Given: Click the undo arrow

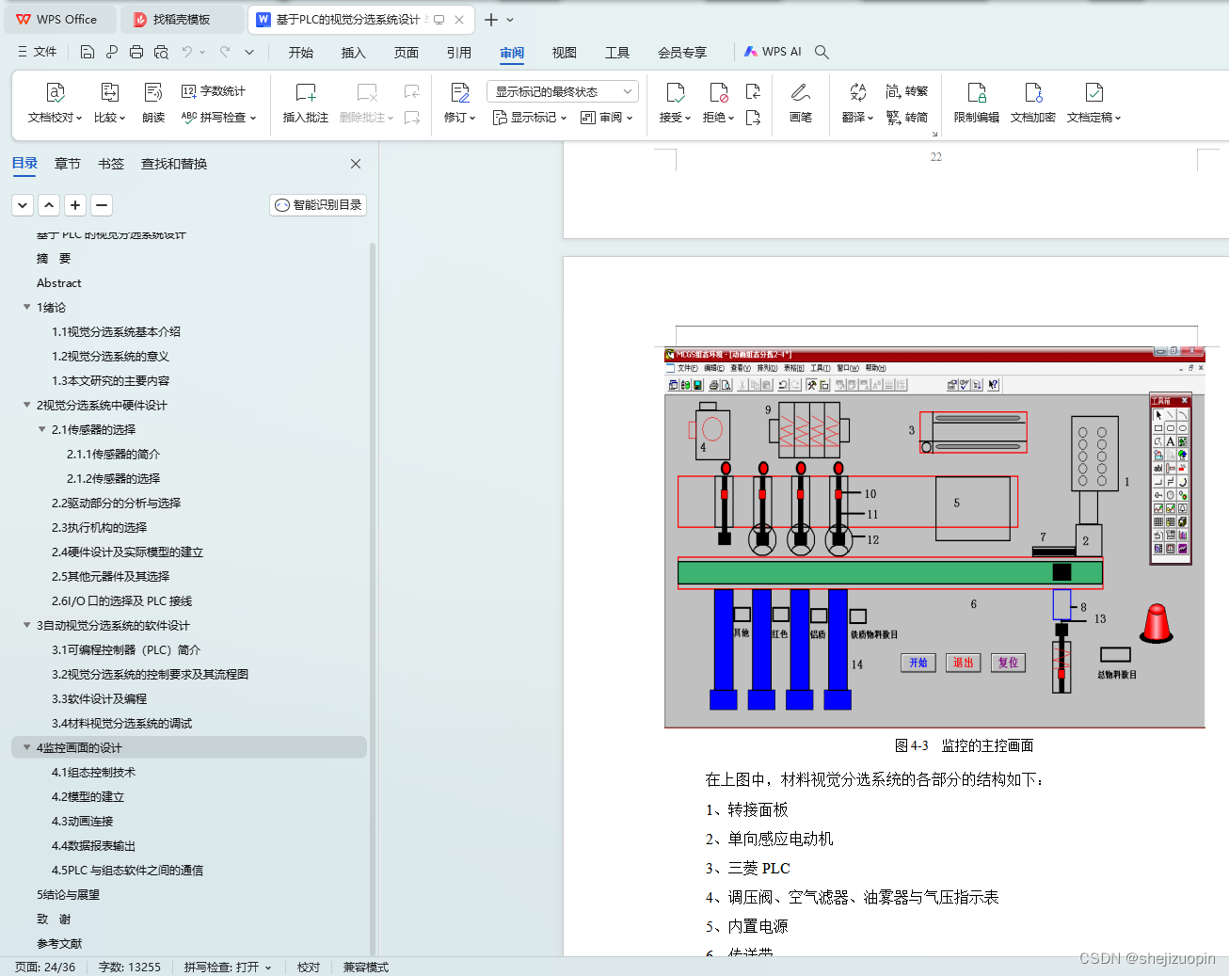Looking at the screenshot, I should pyautogui.click(x=187, y=52).
